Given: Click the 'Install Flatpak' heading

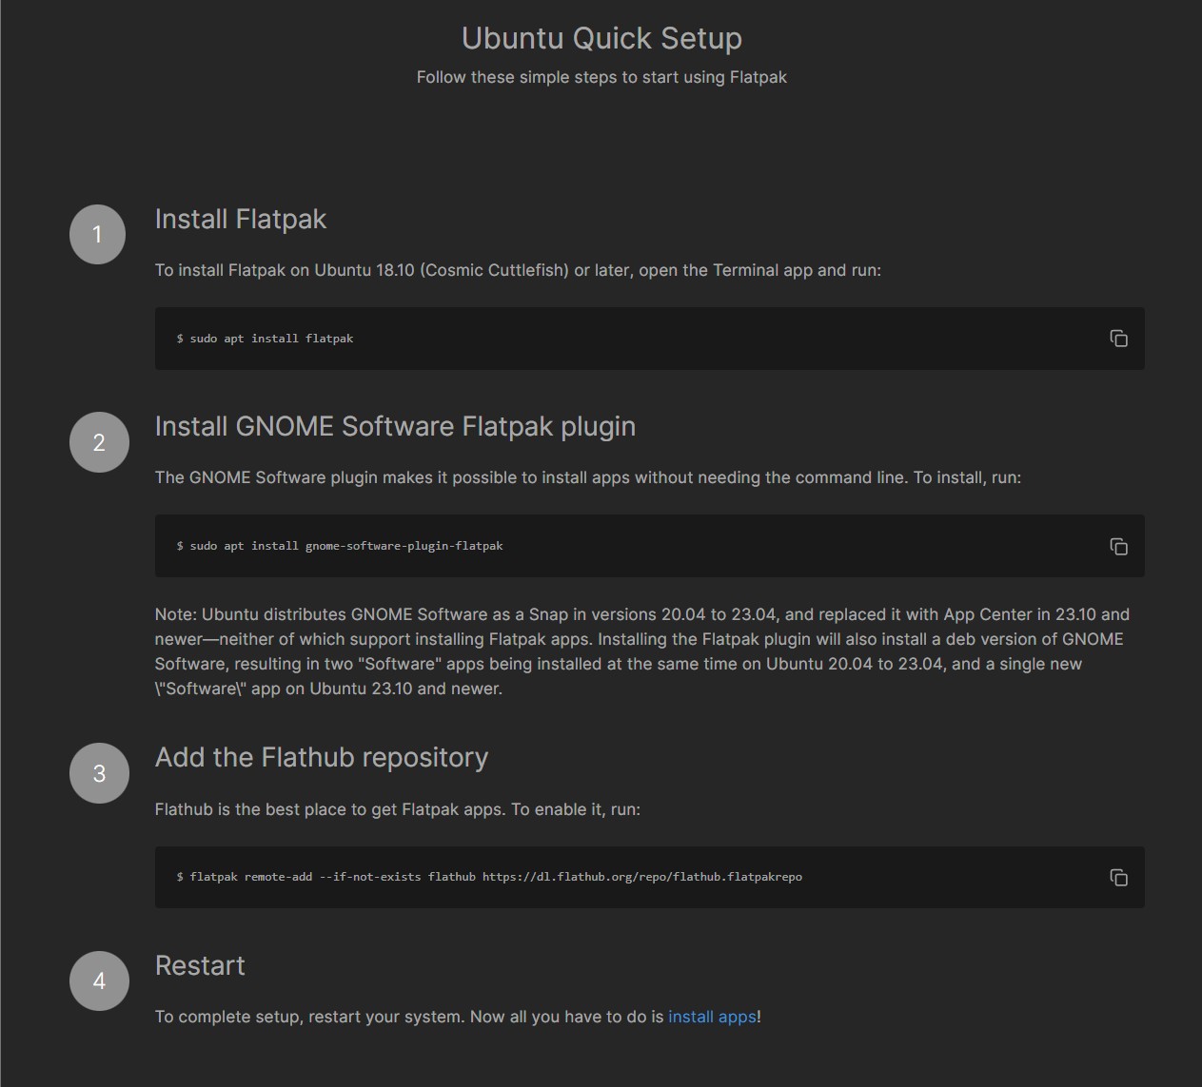Looking at the screenshot, I should click(241, 220).
